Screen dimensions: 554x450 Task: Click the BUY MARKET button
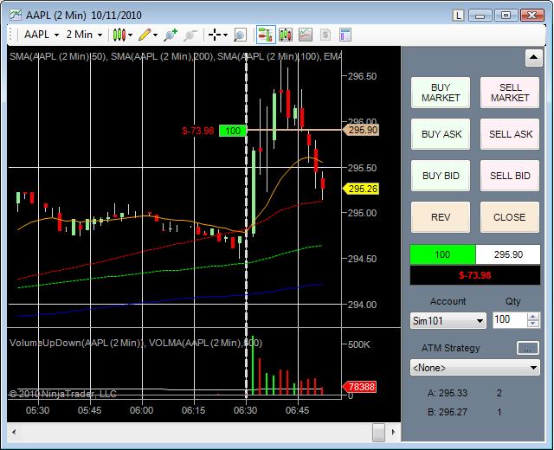tap(441, 93)
